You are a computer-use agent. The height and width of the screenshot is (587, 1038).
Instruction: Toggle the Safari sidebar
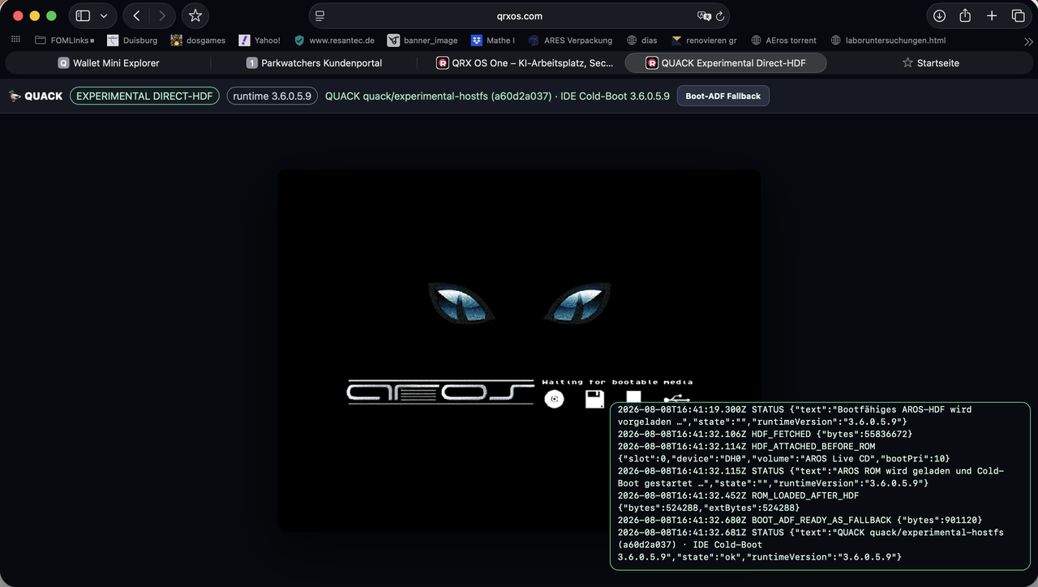83,15
